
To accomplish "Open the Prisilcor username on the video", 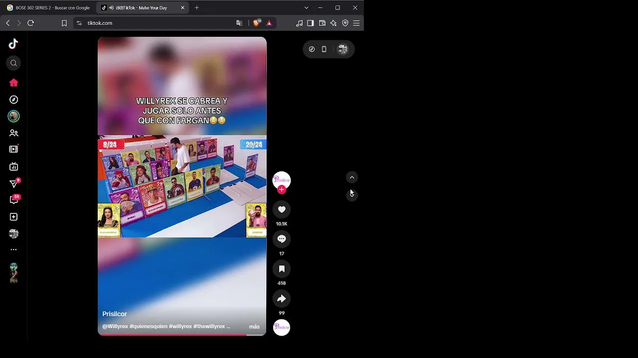I will [115, 314].
